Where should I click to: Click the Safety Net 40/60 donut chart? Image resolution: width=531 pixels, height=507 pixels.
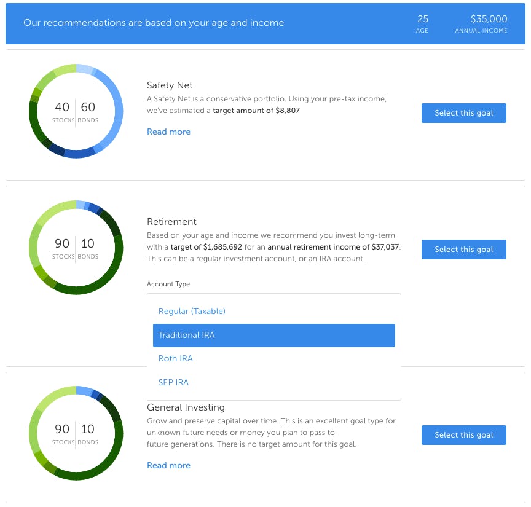[x=76, y=111]
